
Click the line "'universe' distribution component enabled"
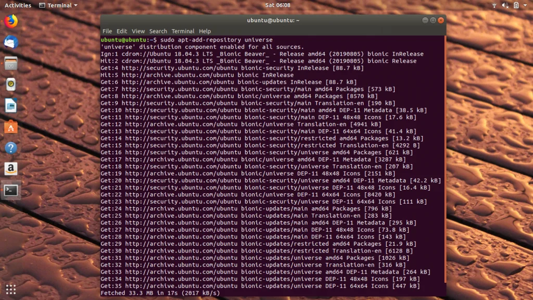point(202,47)
